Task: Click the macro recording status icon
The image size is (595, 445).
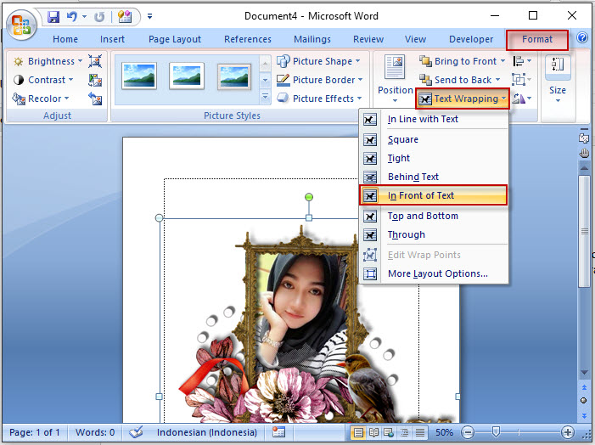Action: click(x=278, y=432)
